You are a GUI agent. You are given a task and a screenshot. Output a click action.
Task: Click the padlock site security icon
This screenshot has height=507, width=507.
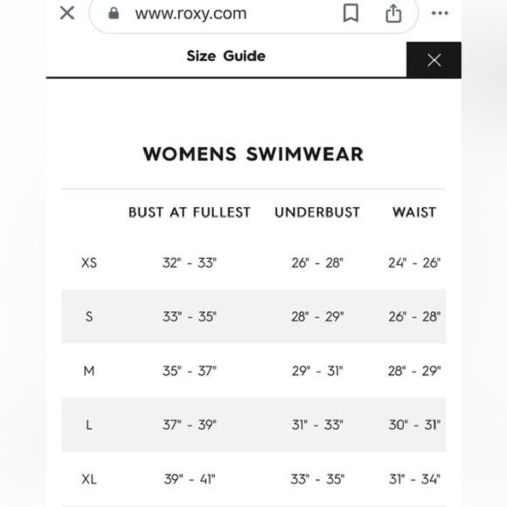[x=114, y=14]
